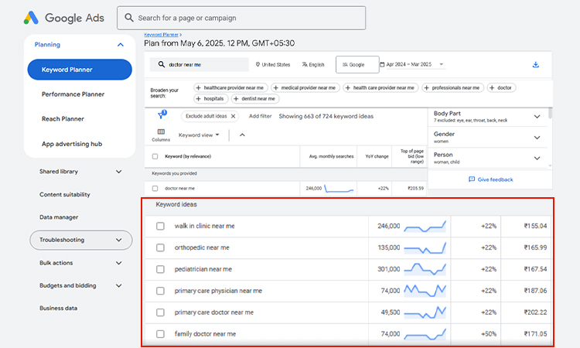
Task: Expand the Gender refine category
Action: pyautogui.click(x=537, y=138)
